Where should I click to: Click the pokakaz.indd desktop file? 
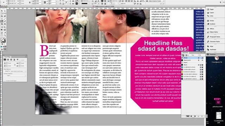[218, 103]
